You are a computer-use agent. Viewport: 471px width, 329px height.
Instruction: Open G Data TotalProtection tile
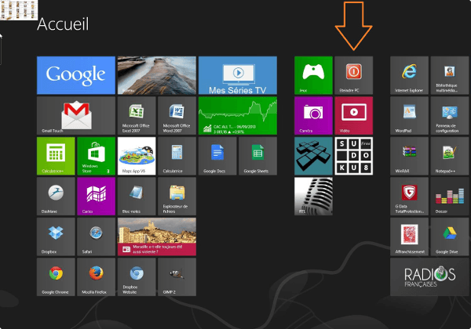[409, 197]
